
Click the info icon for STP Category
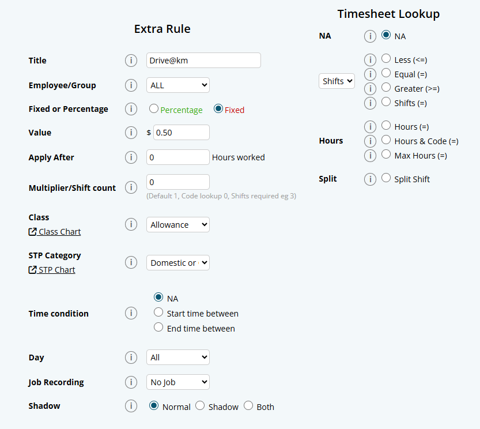pos(131,262)
